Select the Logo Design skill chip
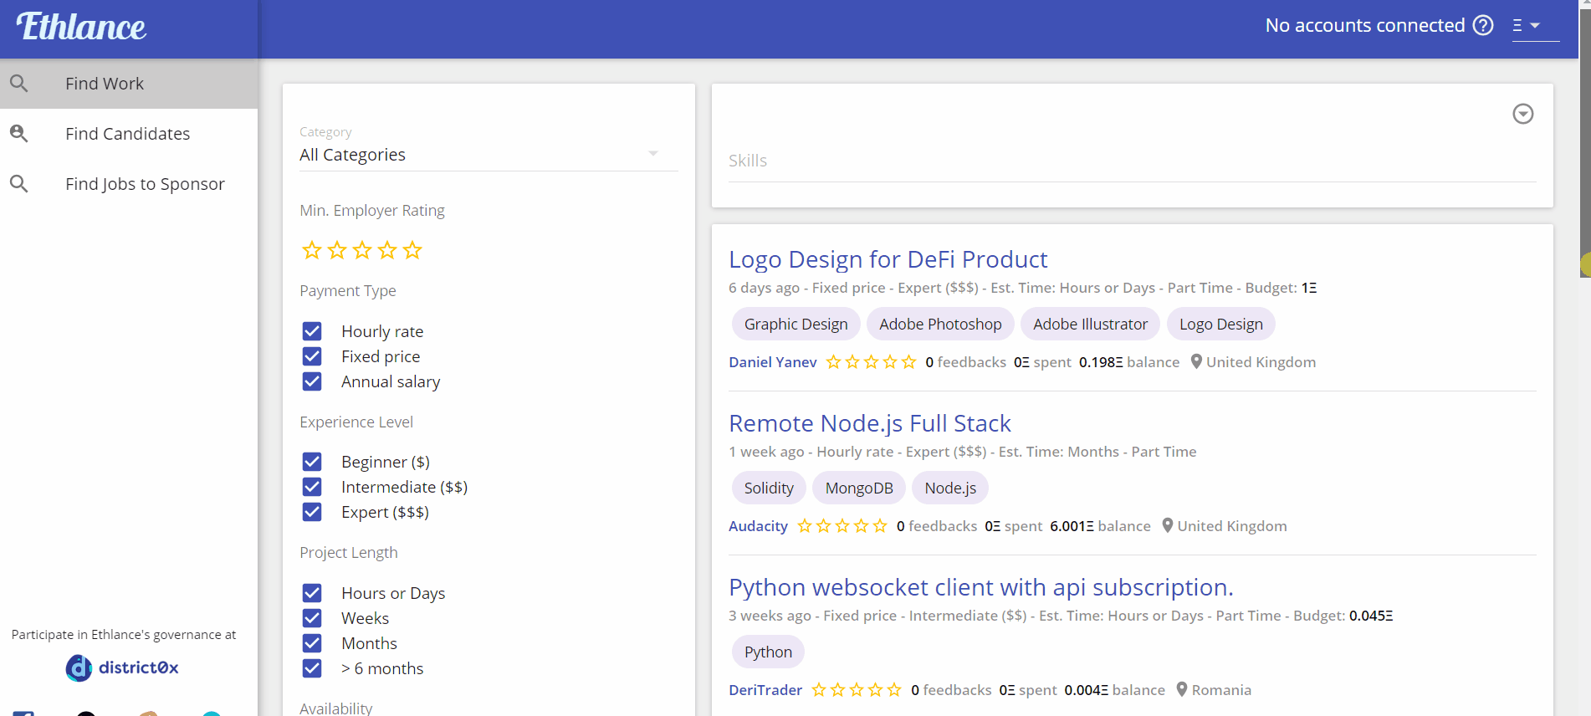This screenshot has height=716, width=1591. click(1221, 325)
